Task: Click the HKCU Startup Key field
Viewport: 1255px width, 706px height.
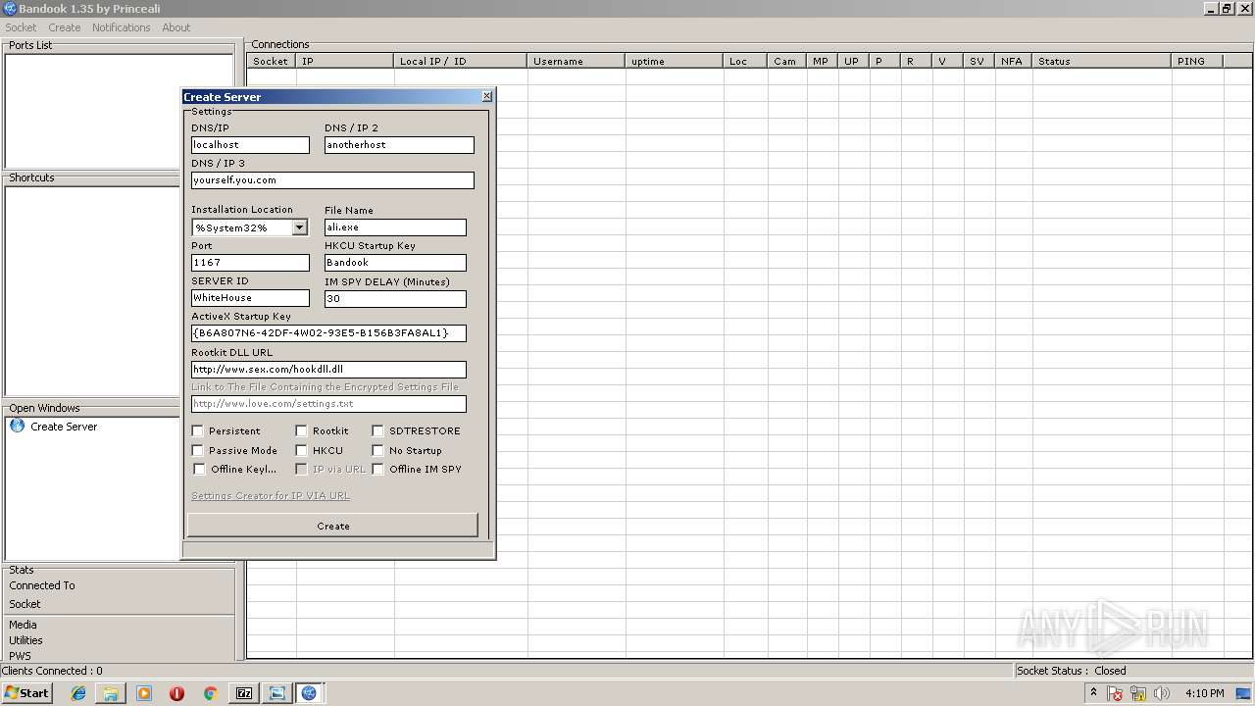Action: coord(395,263)
